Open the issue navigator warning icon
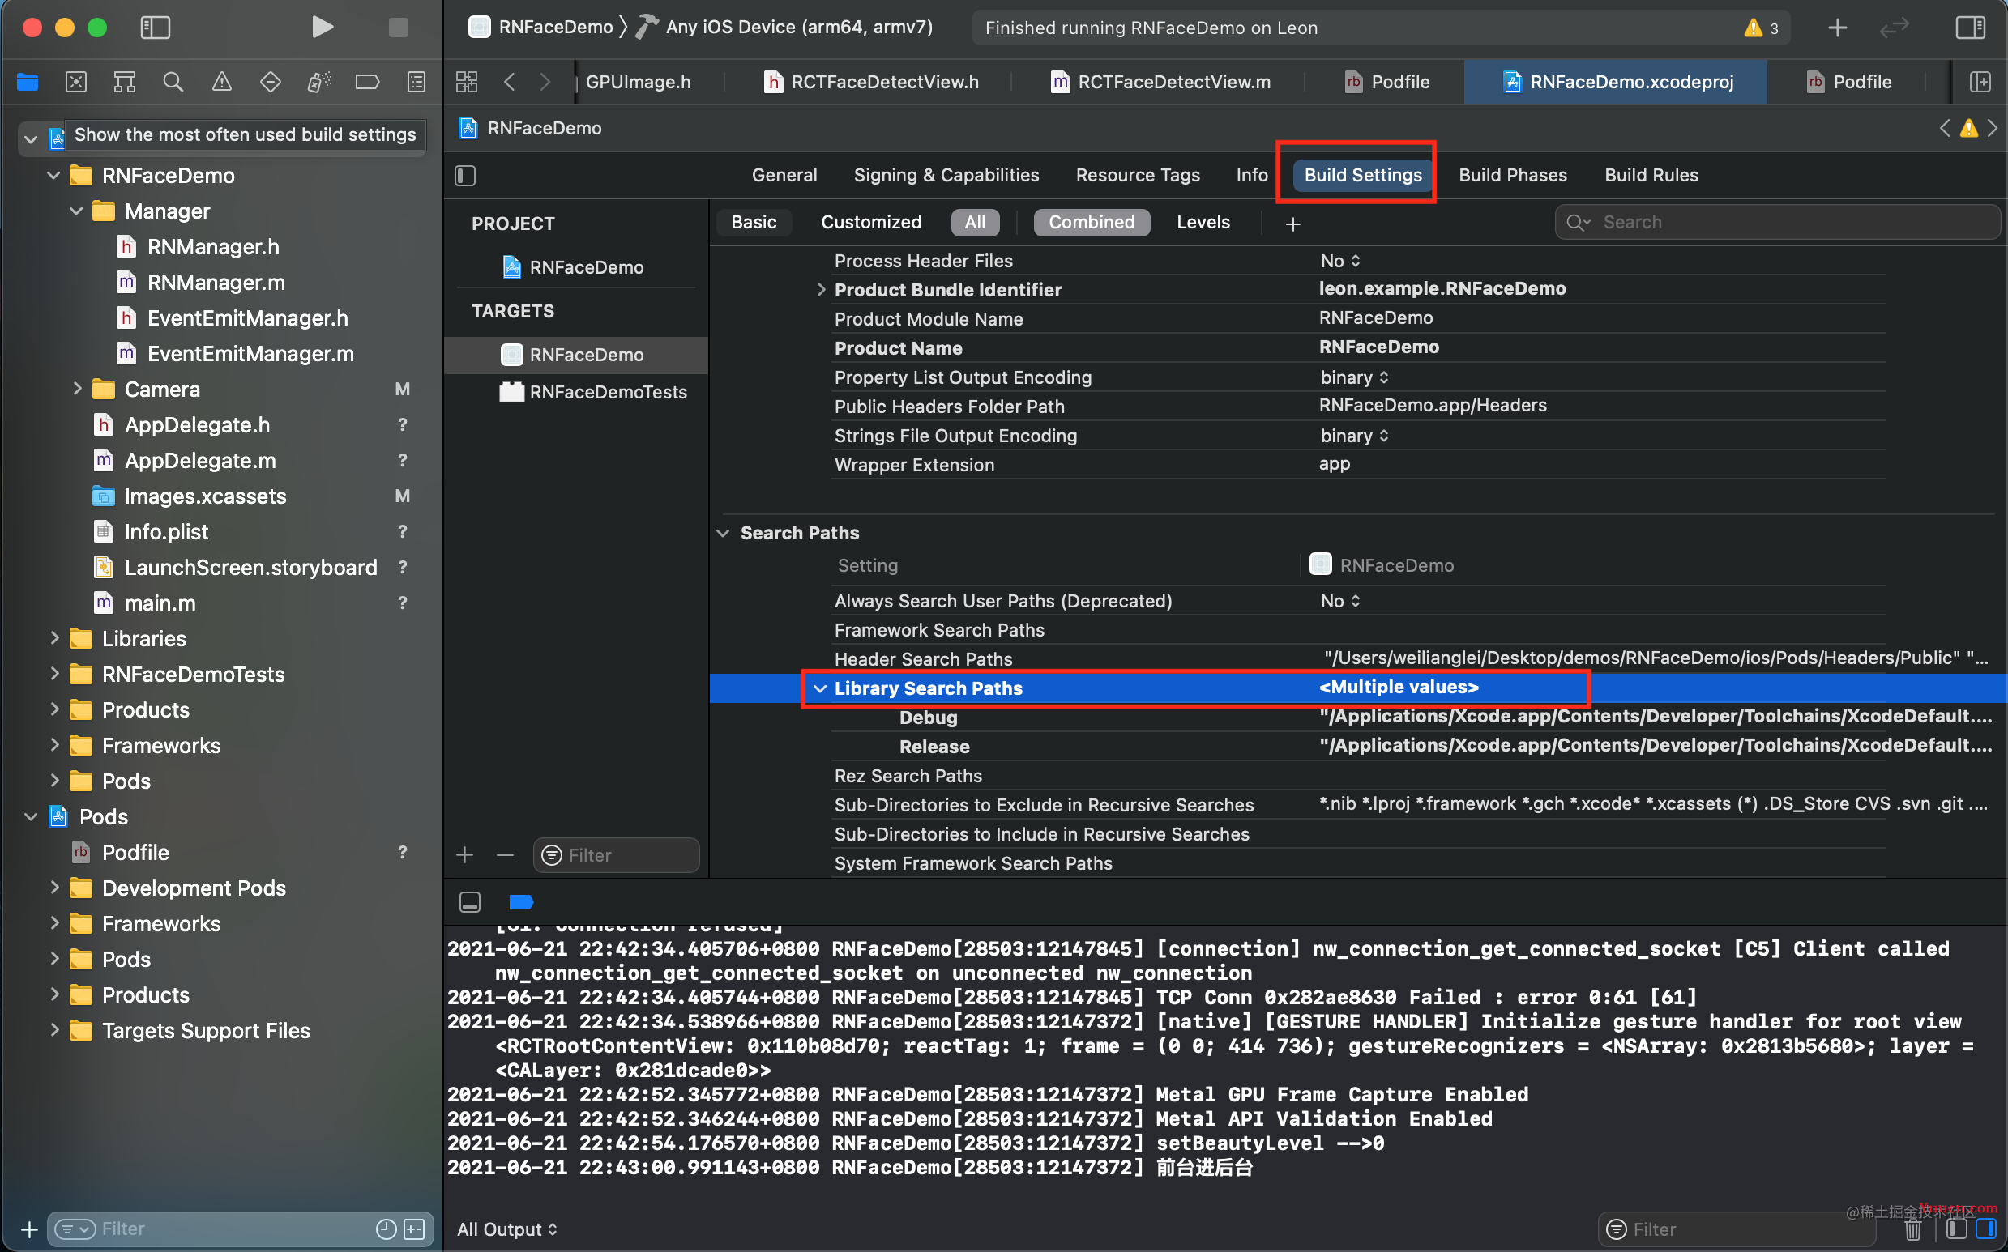The width and height of the screenshot is (2008, 1252). point(221,82)
